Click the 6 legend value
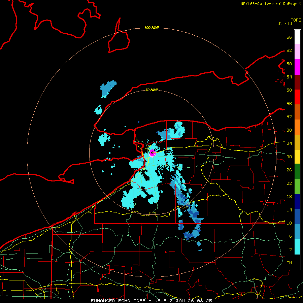 pyautogui.click(x=291, y=236)
